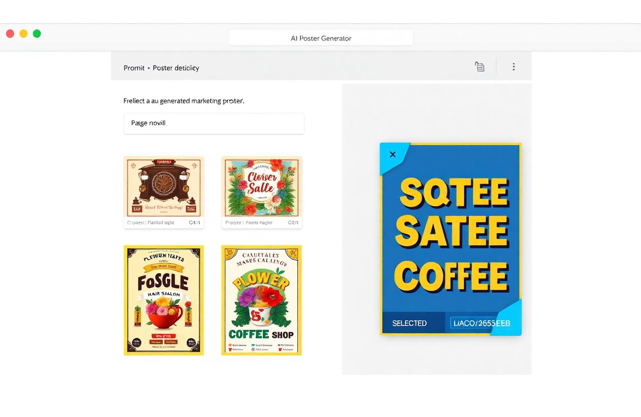Close the selected poster with X icon
The width and height of the screenshot is (641, 417).
pyautogui.click(x=393, y=154)
